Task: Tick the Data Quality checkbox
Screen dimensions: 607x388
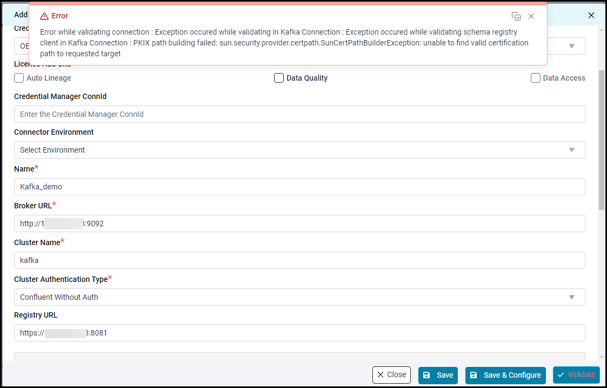Action: tap(279, 78)
